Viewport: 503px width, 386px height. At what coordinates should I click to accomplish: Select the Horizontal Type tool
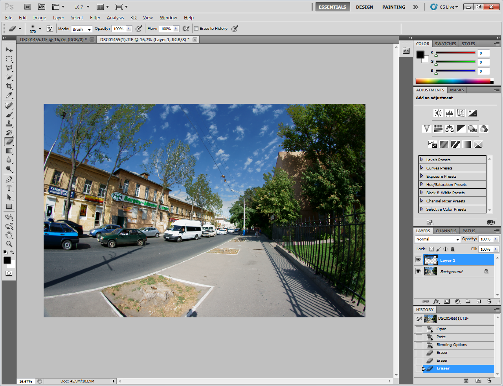9,189
